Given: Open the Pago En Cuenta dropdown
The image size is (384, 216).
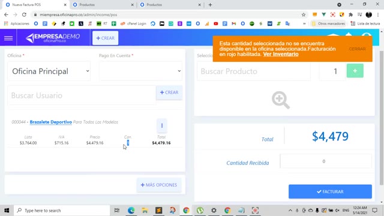Looking at the screenshot, I should pyautogui.click(x=140, y=71).
